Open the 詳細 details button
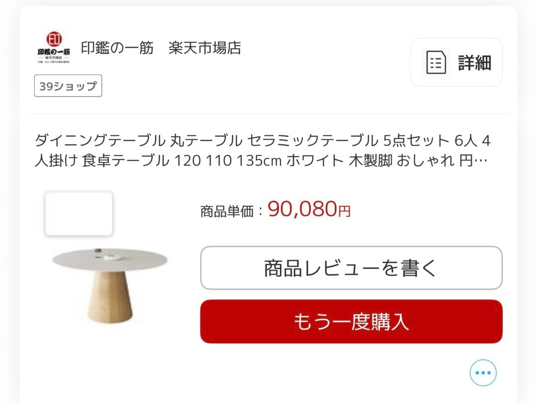The height and width of the screenshot is (403, 537). click(456, 63)
